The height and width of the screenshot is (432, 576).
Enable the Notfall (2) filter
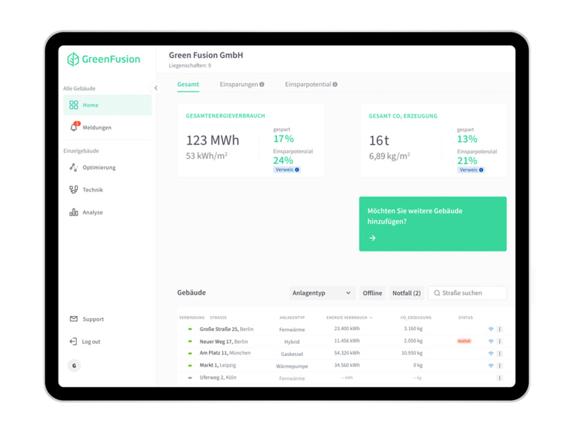[406, 293]
